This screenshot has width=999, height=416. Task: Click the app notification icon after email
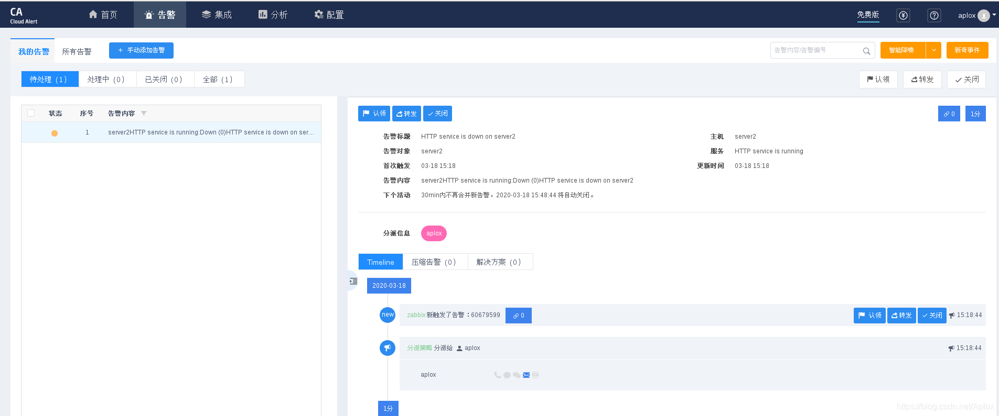[535, 375]
